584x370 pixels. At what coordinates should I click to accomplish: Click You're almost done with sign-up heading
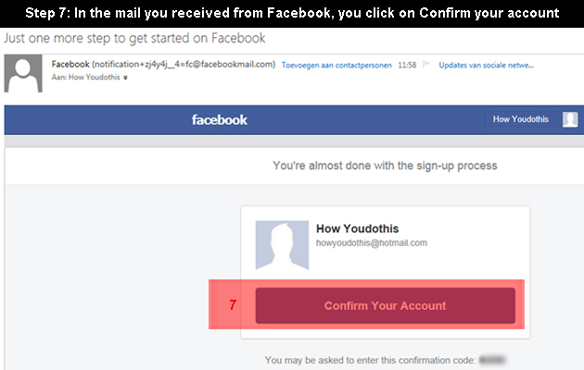pos(385,166)
